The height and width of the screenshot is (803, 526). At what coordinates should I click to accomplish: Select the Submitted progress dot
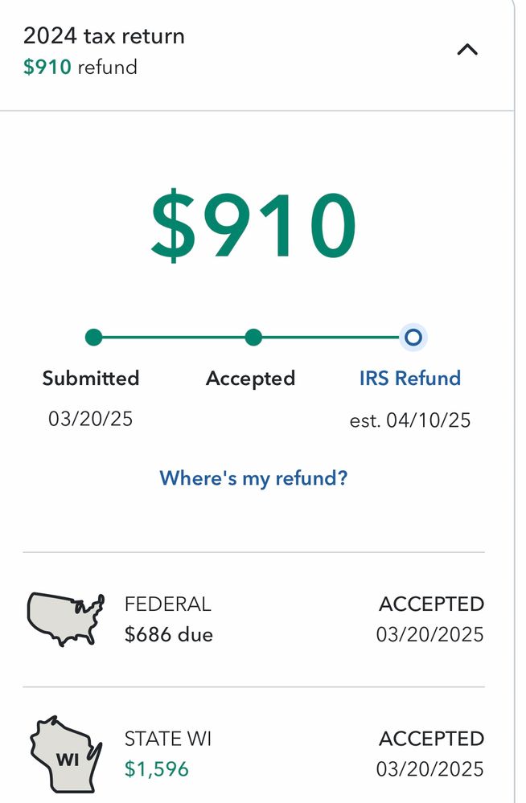point(93,338)
